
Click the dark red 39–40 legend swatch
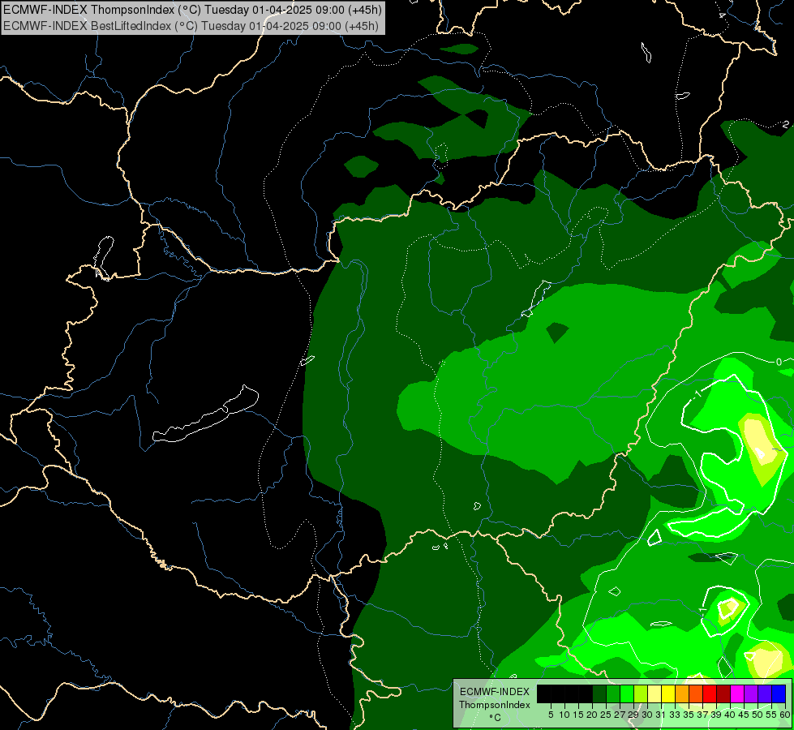[723, 693]
